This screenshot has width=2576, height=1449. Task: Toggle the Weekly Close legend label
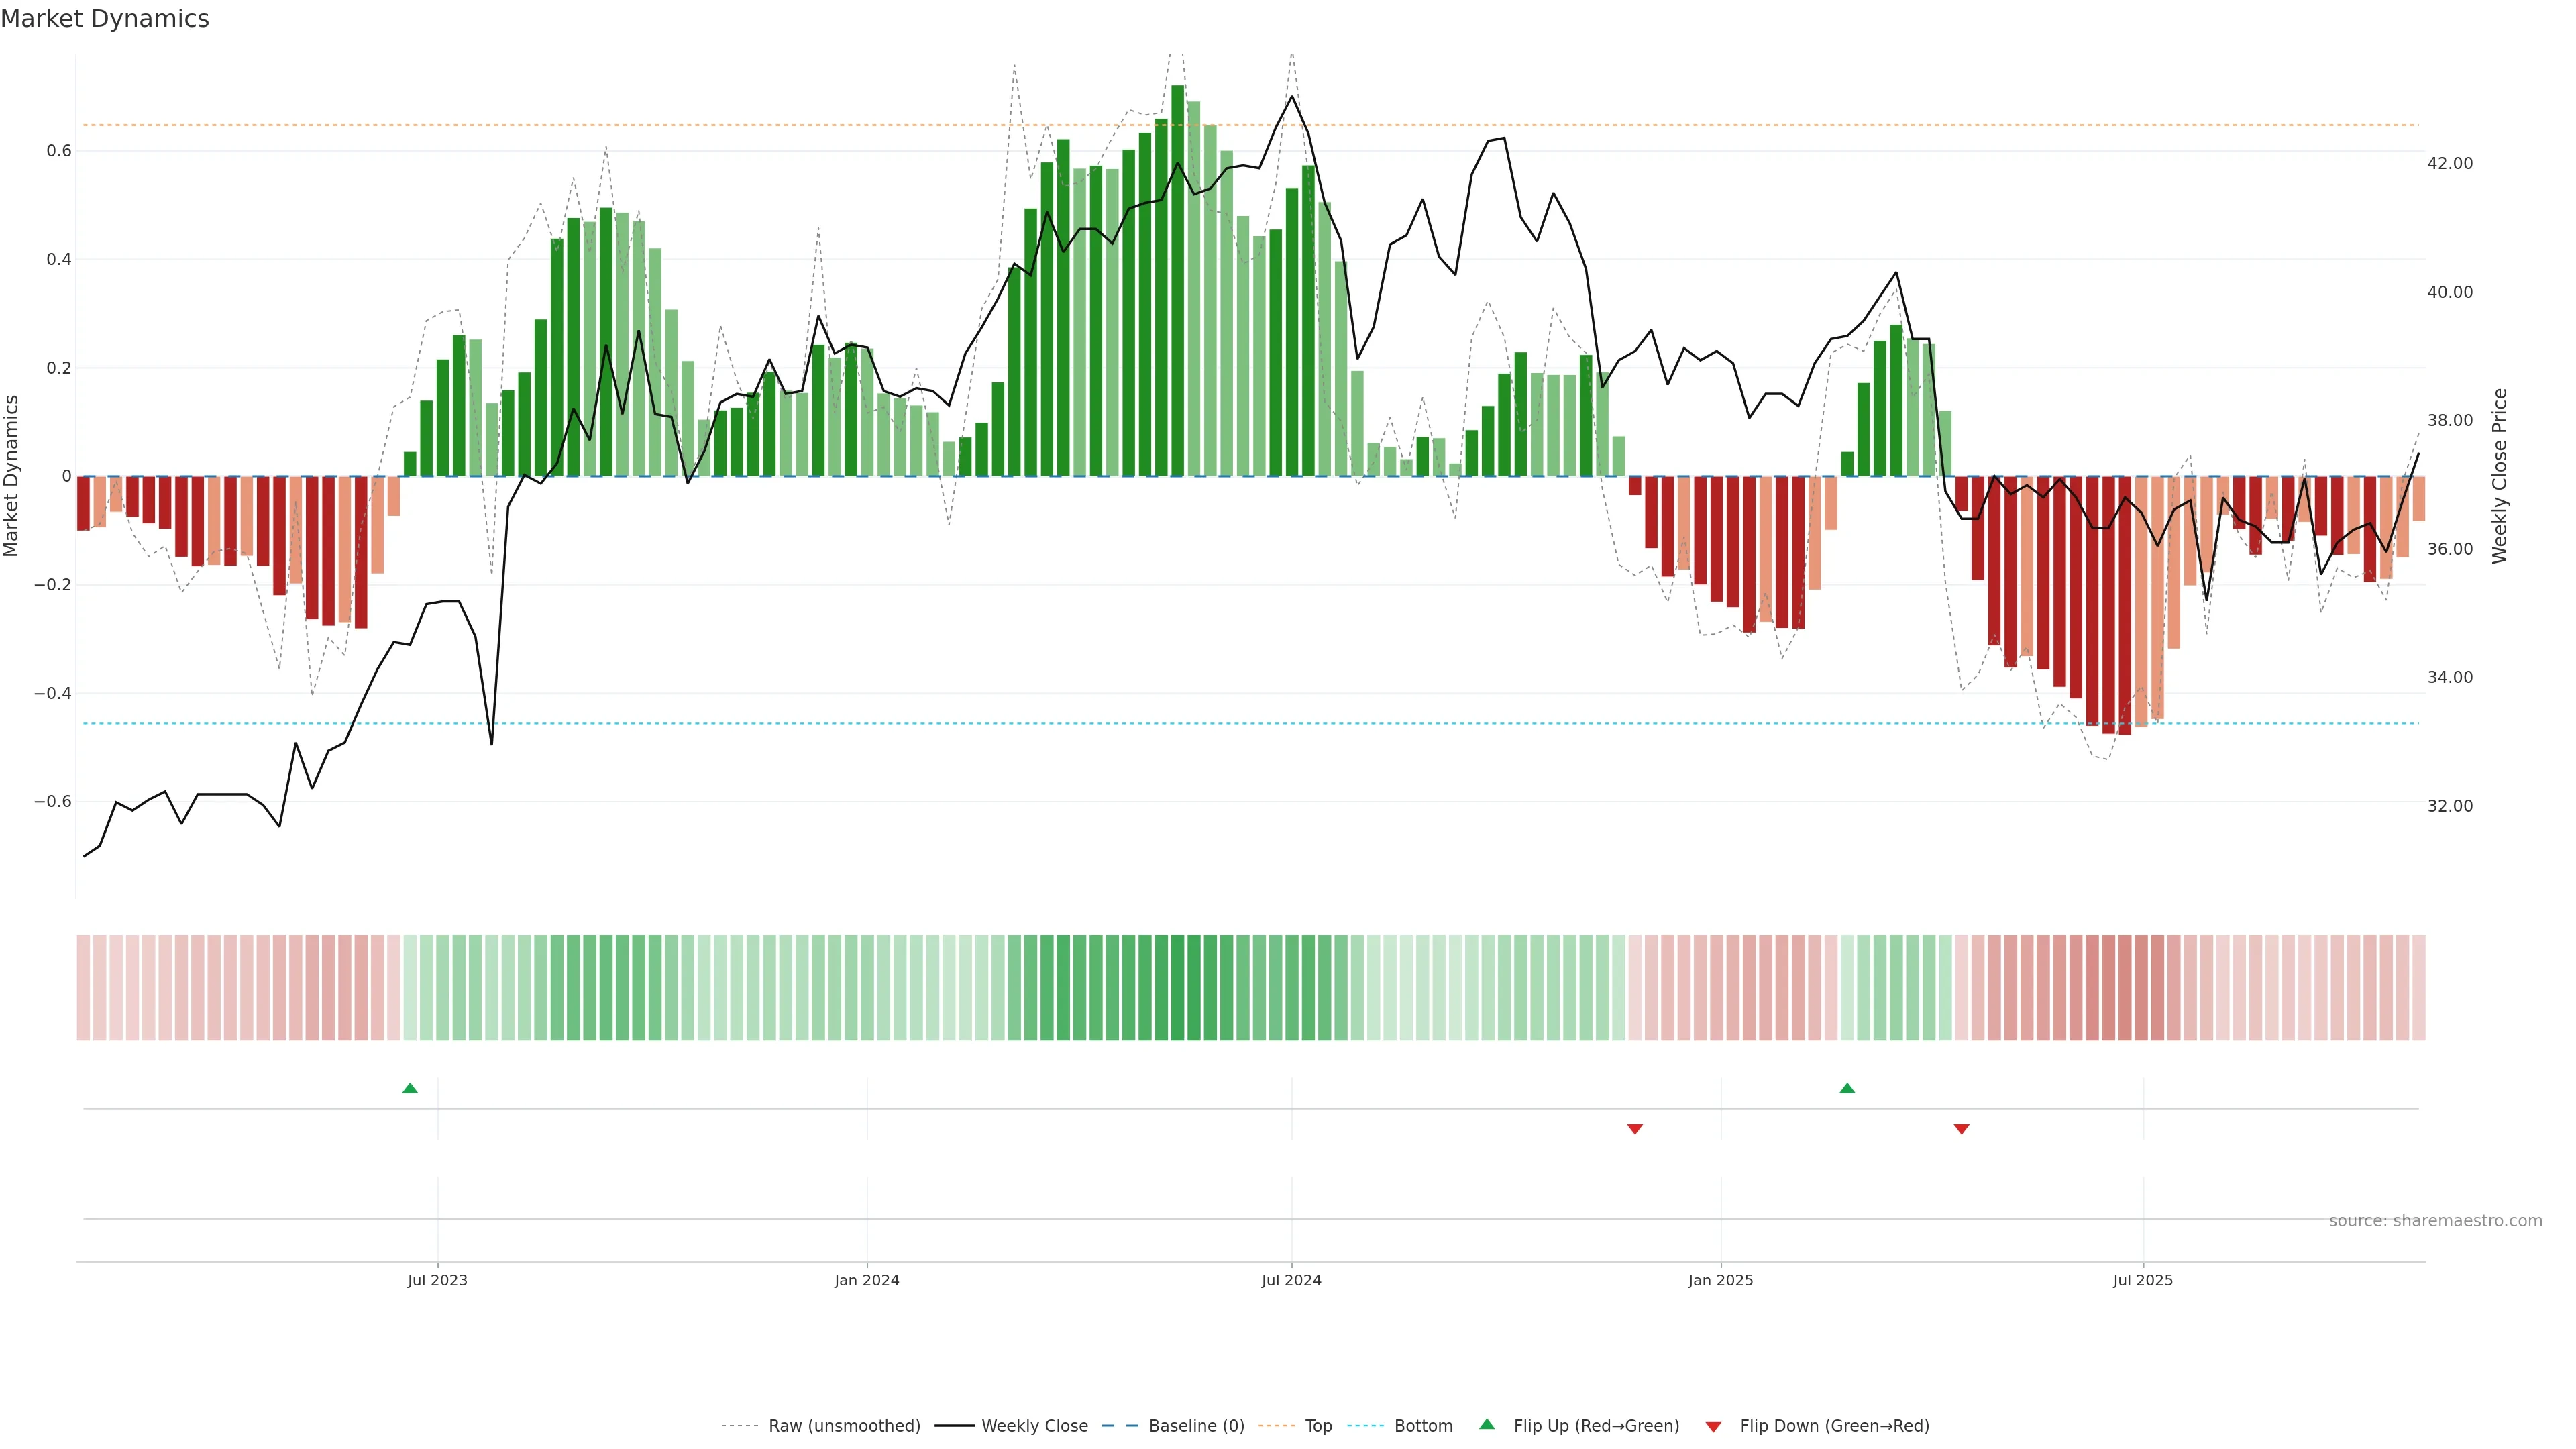(1034, 1426)
